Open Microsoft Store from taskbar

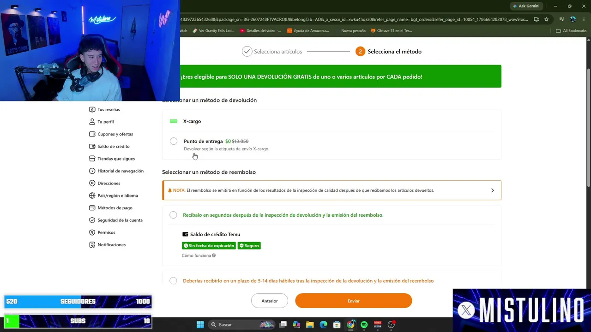point(337,325)
